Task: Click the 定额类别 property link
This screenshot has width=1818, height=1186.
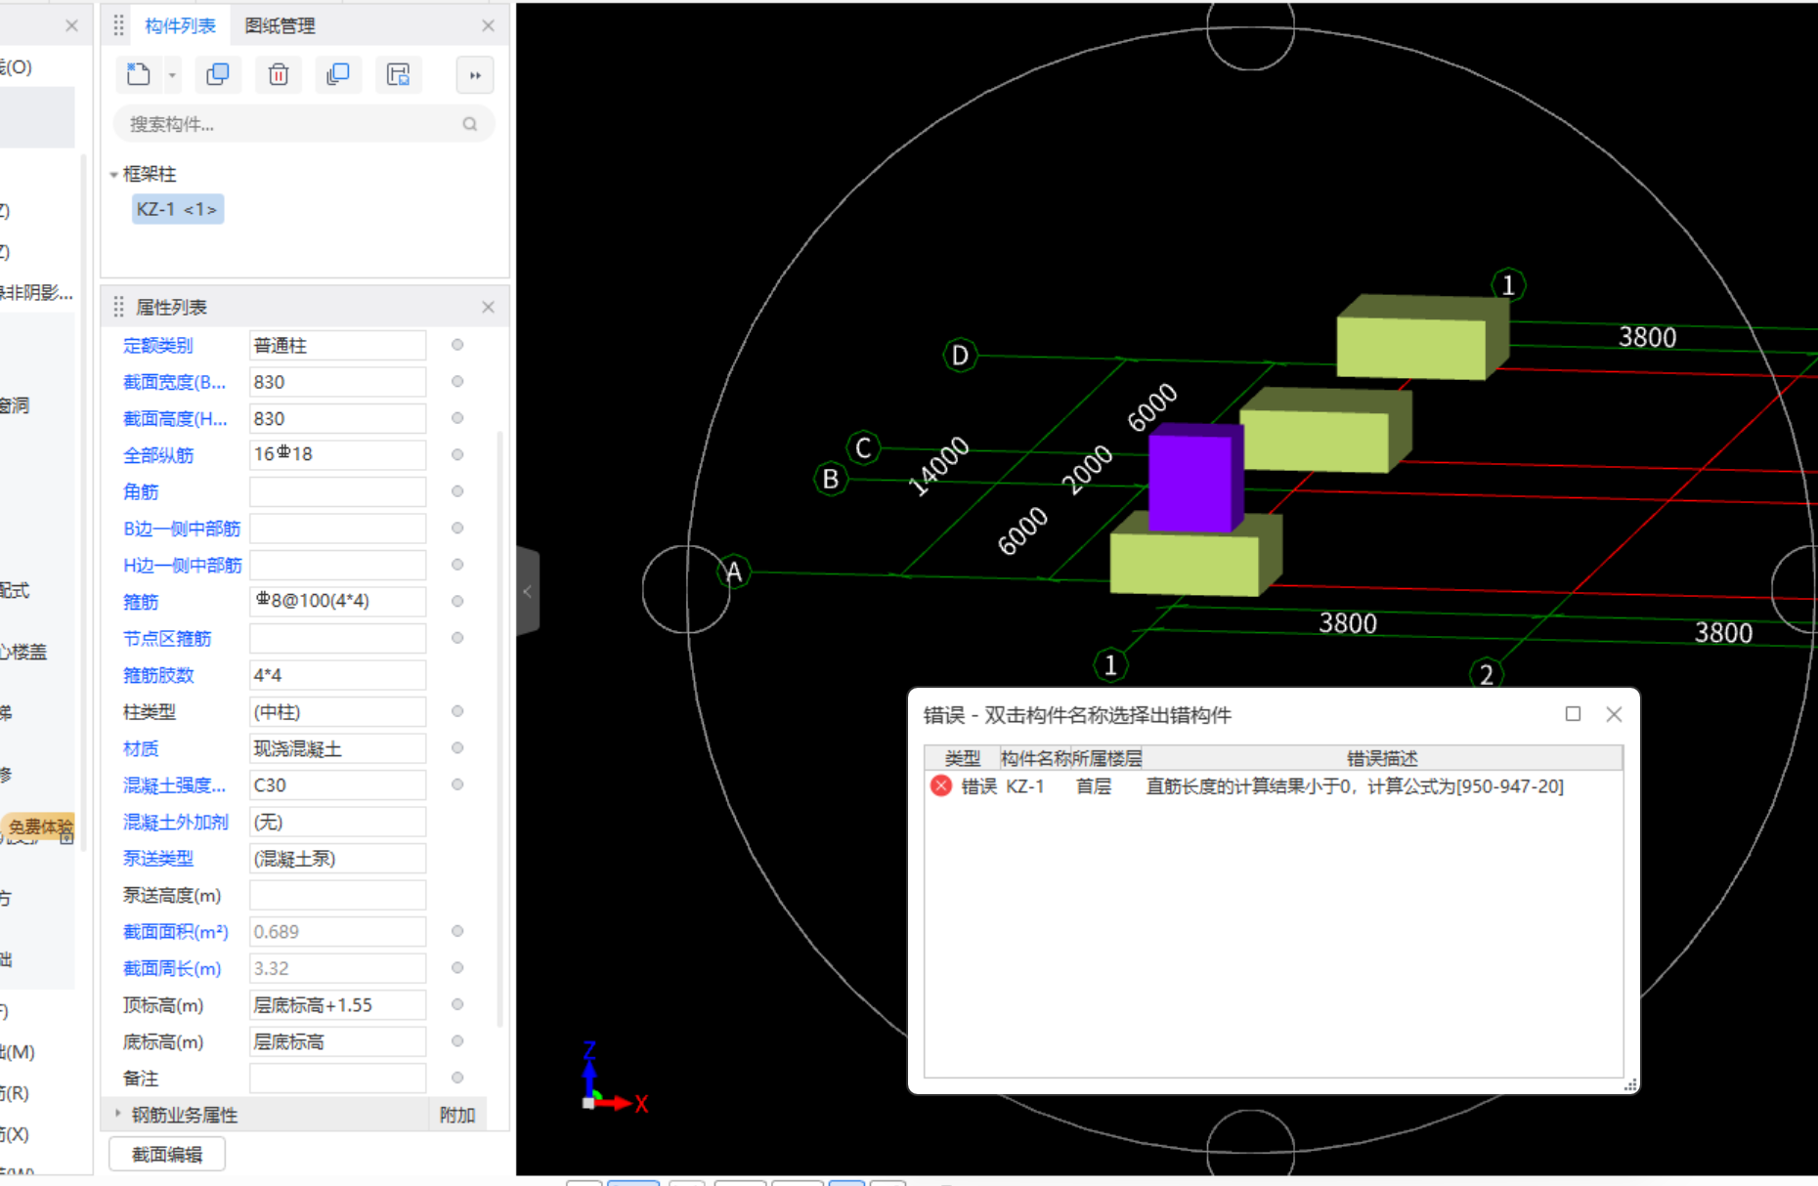Action: coord(157,345)
